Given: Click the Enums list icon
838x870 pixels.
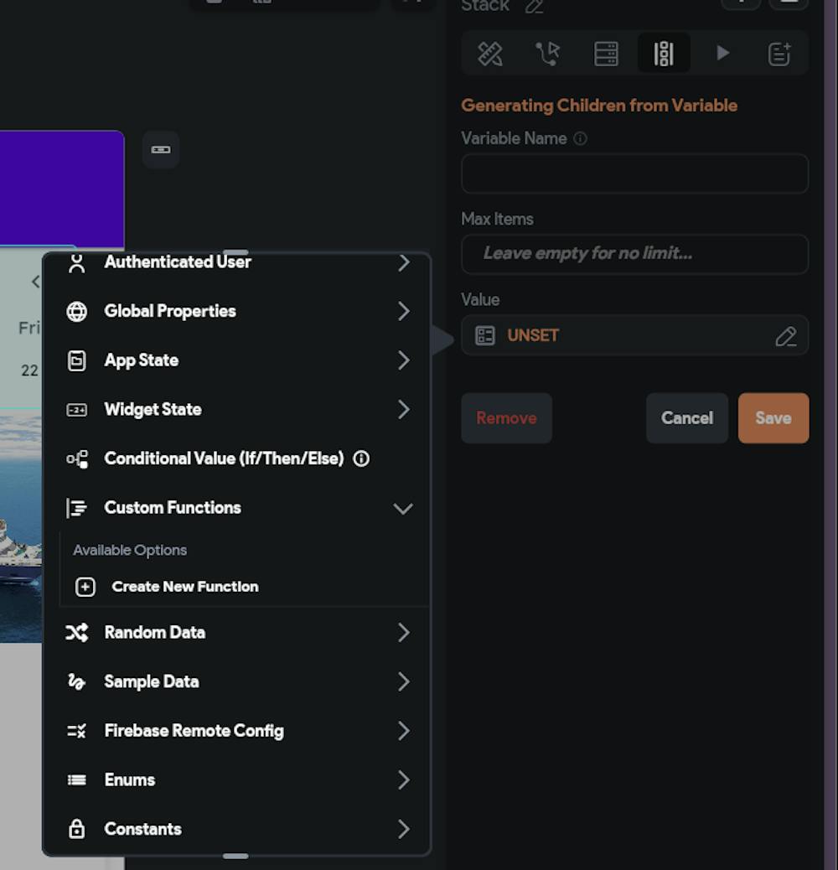Looking at the screenshot, I should 76,780.
